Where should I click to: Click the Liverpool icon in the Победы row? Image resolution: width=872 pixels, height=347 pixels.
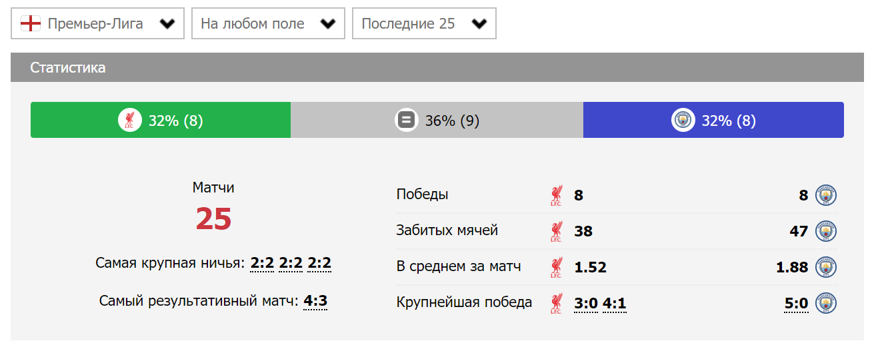(x=556, y=195)
